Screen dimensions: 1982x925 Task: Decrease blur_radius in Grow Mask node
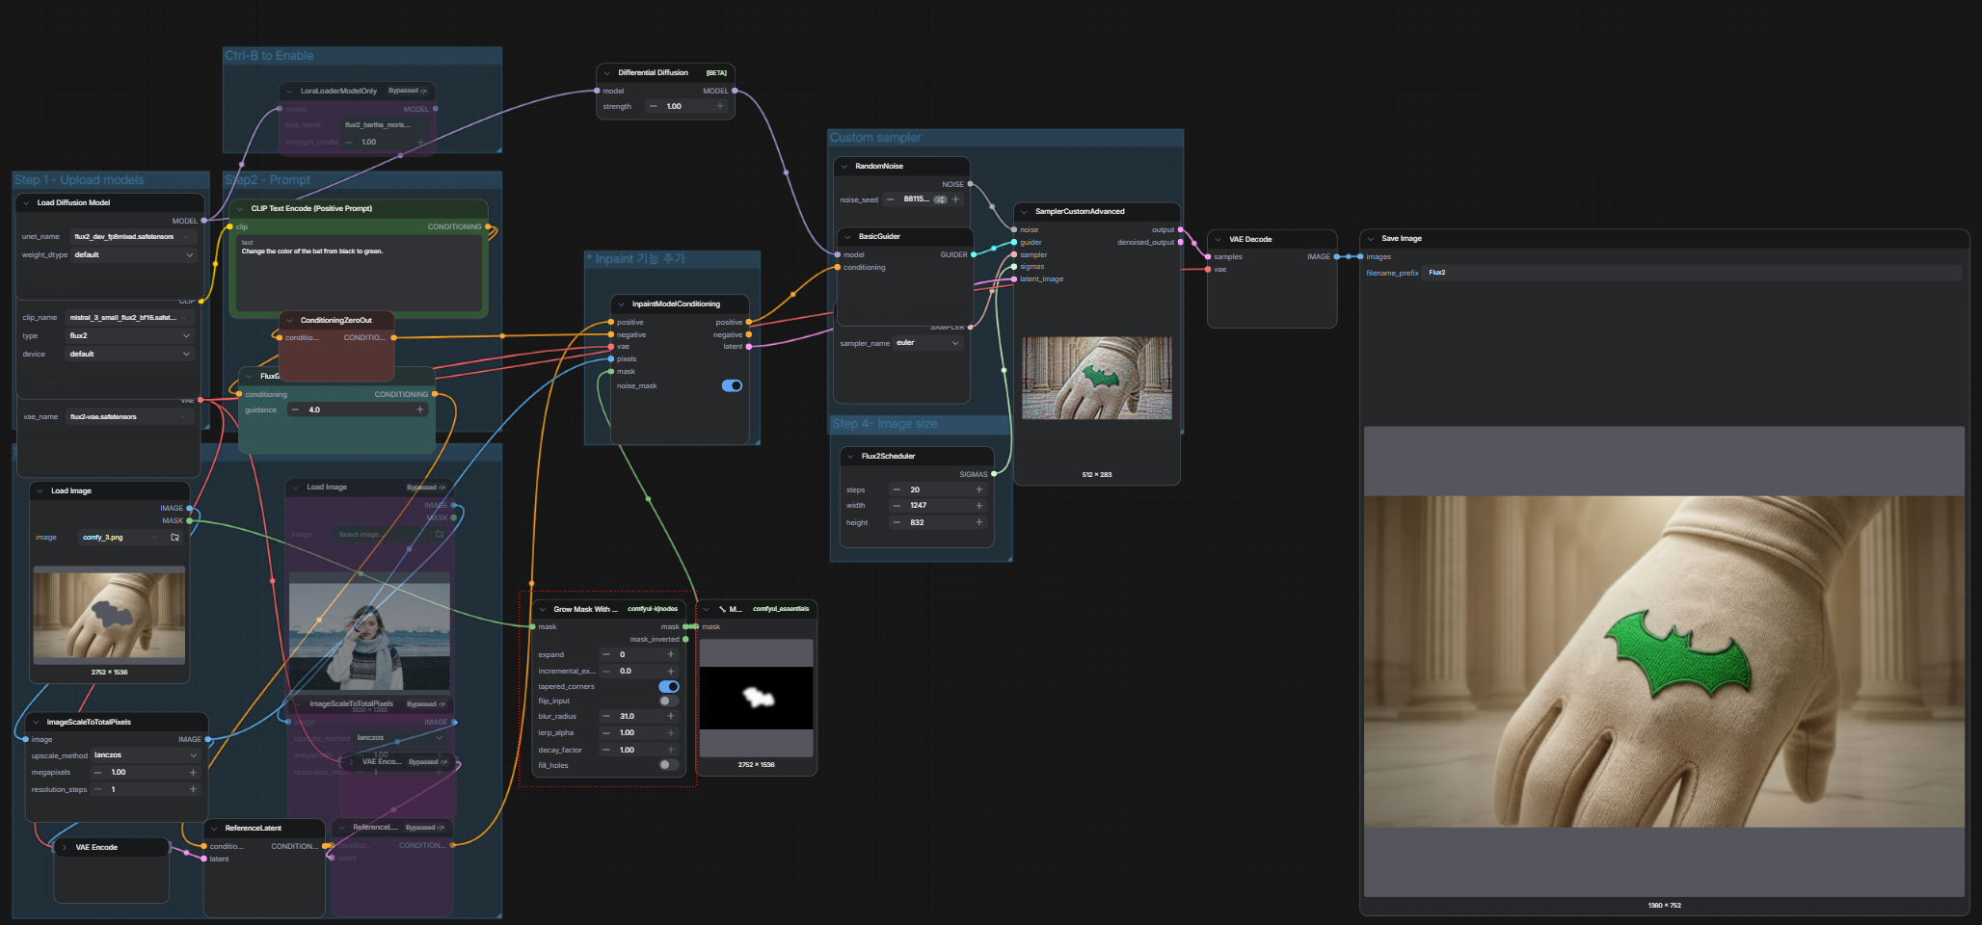click(606, 716)
